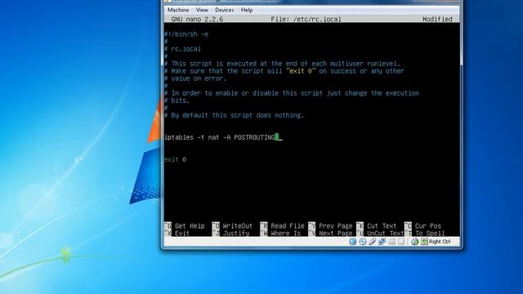Click the green text cursor after POSTROUTING
The image size is (523, 294).
[277, 137]
